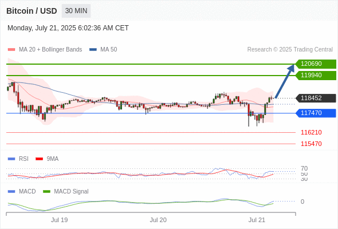Click the 30 MIN timeframe badge
338x229 pixels.
coord(76,11)
